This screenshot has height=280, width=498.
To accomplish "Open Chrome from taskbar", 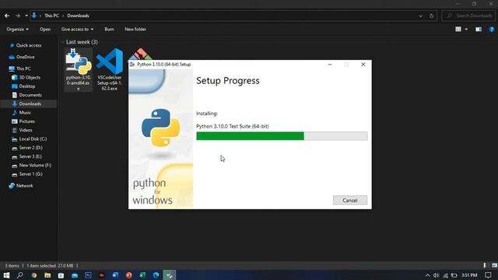I will coord(33,275).
